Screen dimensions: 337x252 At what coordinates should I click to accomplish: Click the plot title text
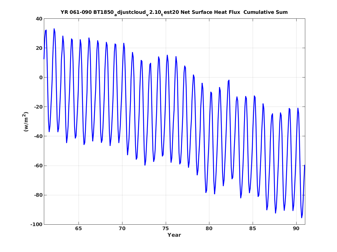[x=174, y=12]
